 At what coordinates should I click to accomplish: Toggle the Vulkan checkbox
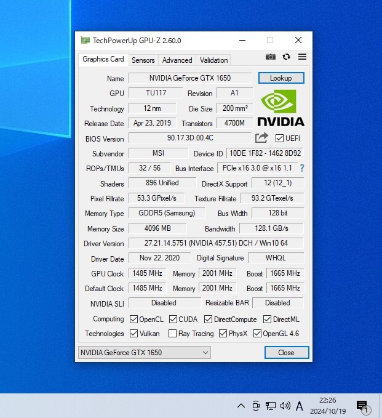click(133, 333)
